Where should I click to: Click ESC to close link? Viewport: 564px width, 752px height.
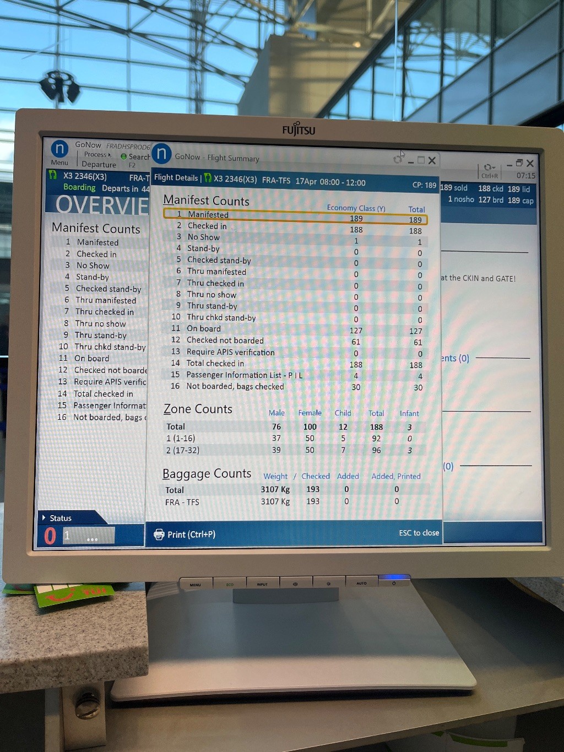pyautogui.click(x=419, y=533)
